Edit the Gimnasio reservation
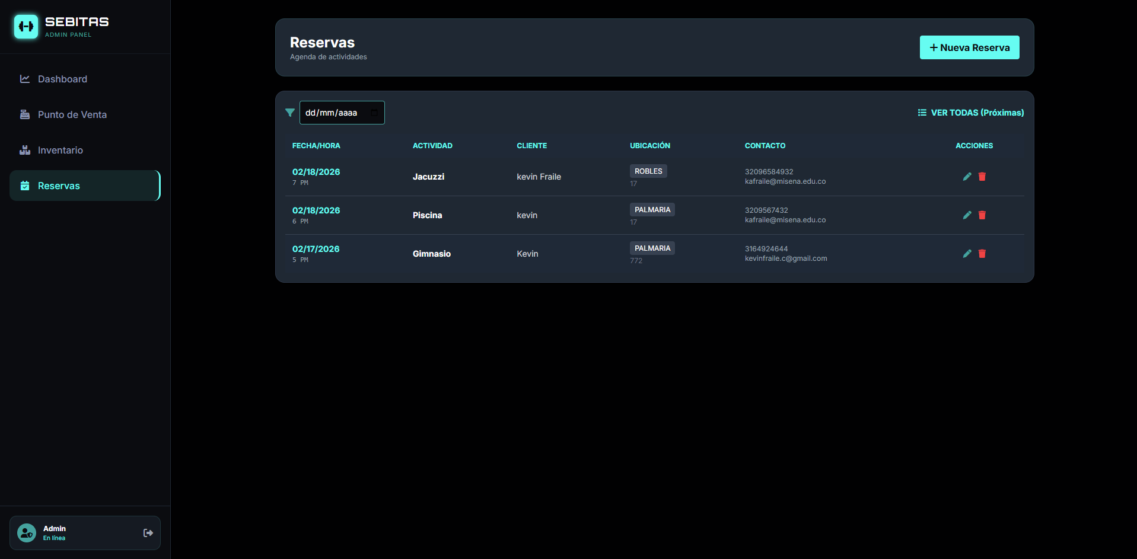Viewport: 1137px width, 559px height. click(x=967, y=254)
